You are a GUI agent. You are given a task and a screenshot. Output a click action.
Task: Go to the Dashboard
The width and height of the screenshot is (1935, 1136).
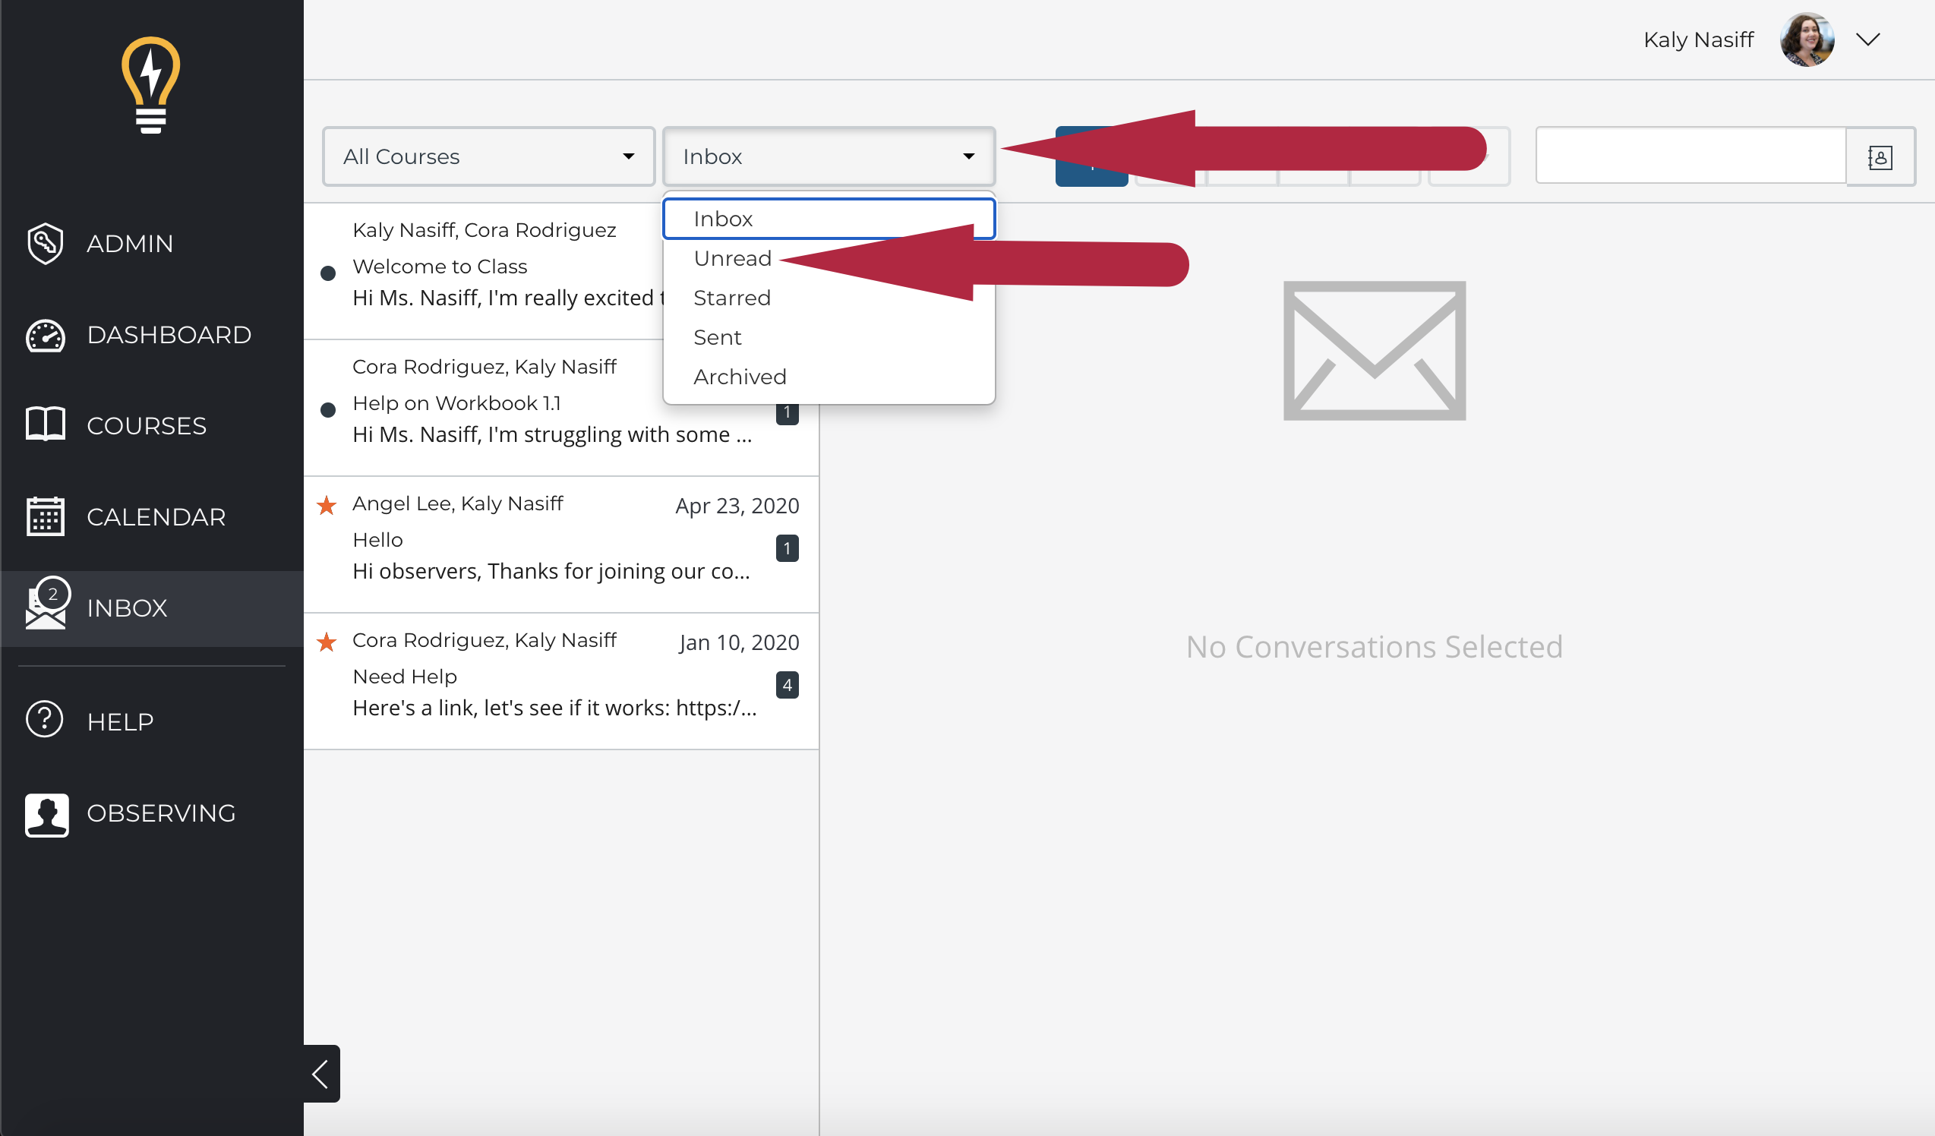tap(152, 335)
